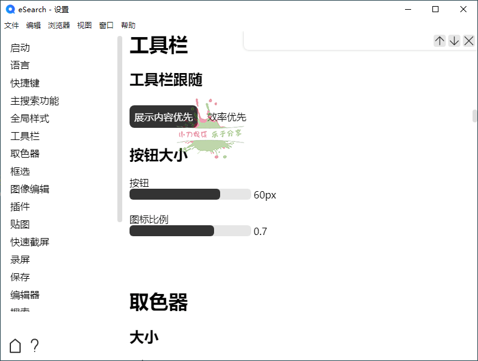The image size is (478, 361).
Task: Jump to 图像编辑 settings section
Action: tap(30, 189)
